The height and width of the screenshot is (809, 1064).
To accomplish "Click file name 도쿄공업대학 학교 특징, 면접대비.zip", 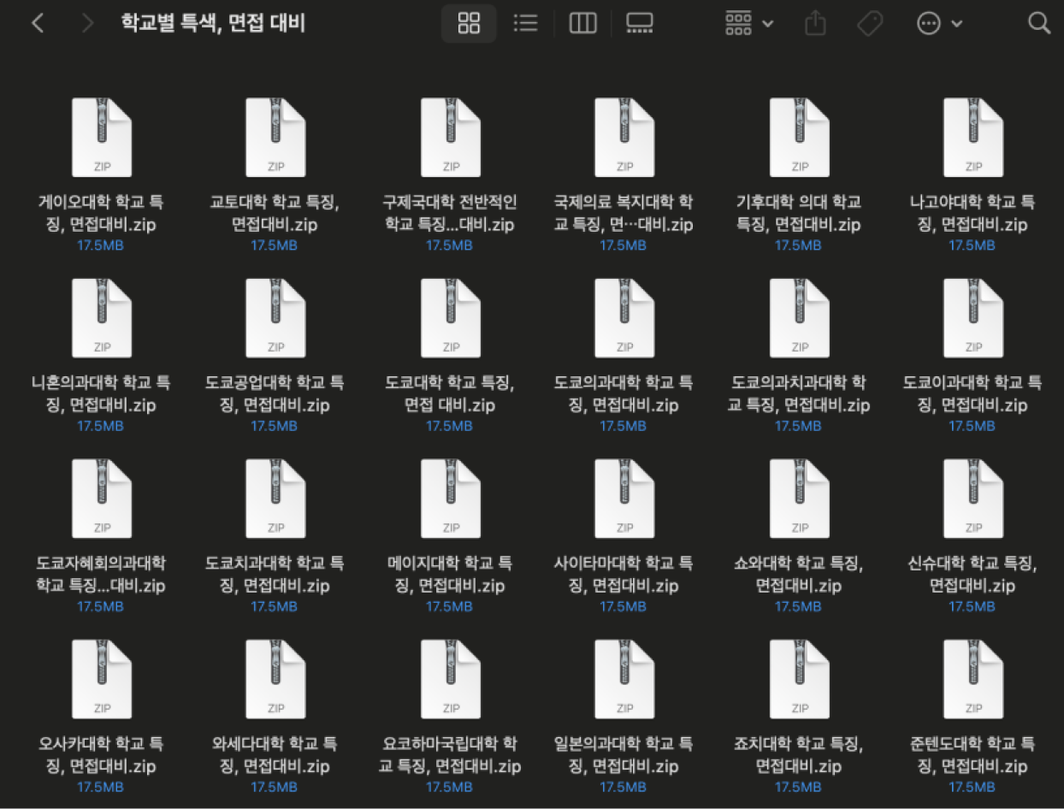I will (x=275, y=393).
